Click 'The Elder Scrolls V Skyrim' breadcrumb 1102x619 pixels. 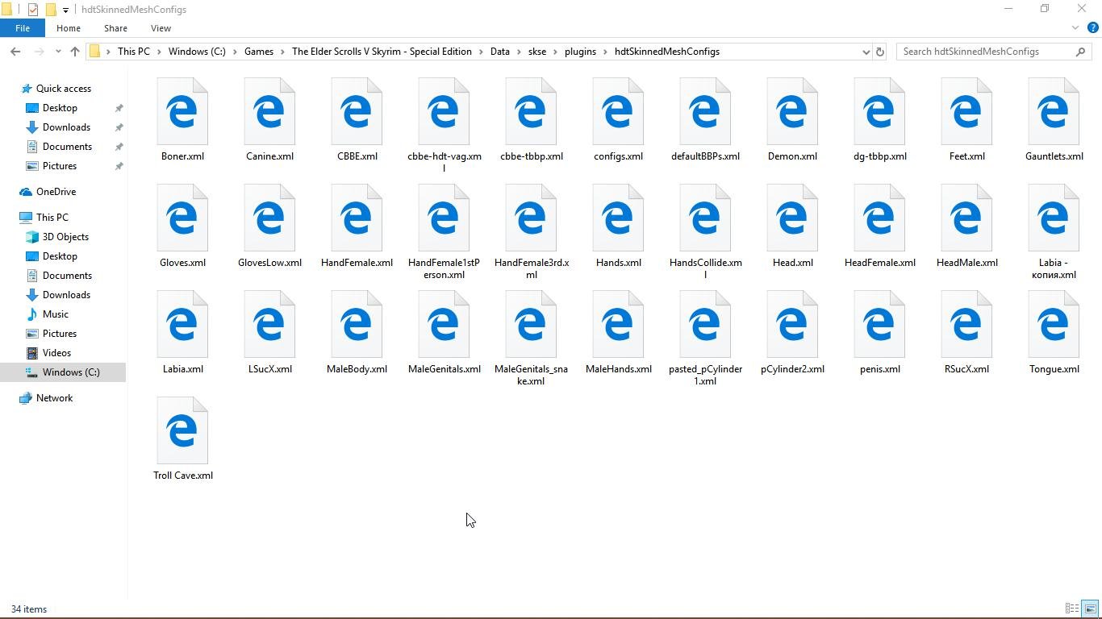(382, 52)
